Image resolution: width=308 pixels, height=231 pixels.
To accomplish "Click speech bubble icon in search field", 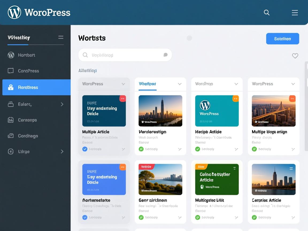I will 165,55.
